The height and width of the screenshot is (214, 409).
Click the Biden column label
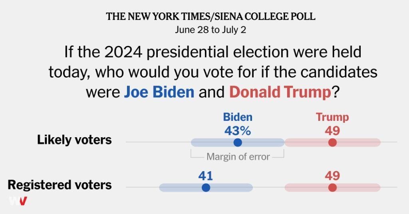click(x=238, y=117)
